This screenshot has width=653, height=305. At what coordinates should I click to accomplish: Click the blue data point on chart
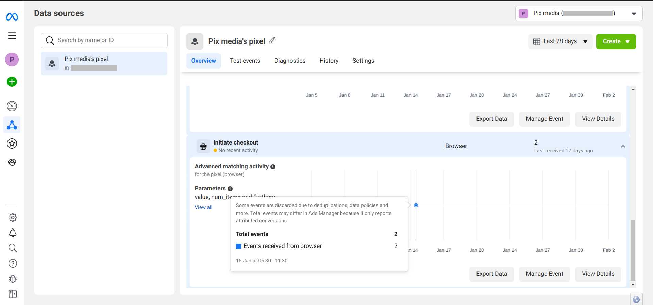coord(416,205)
